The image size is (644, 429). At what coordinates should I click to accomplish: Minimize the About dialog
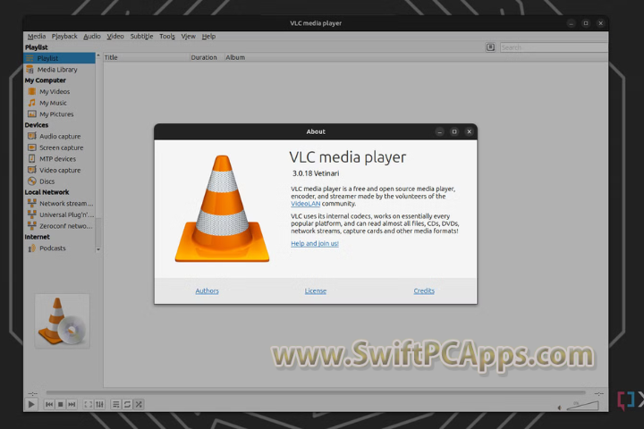(439, 131)
